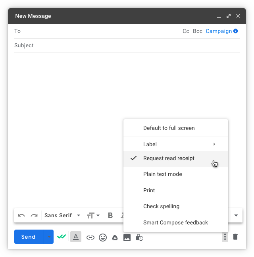The image size is (254, 257).
Task: Open the emoji picker smiley icon
Action: pyautogui.click(x=103, y=237)
